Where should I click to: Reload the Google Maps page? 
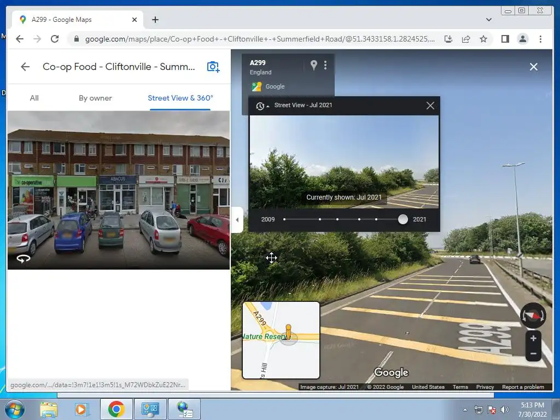(x=55, y=39)
